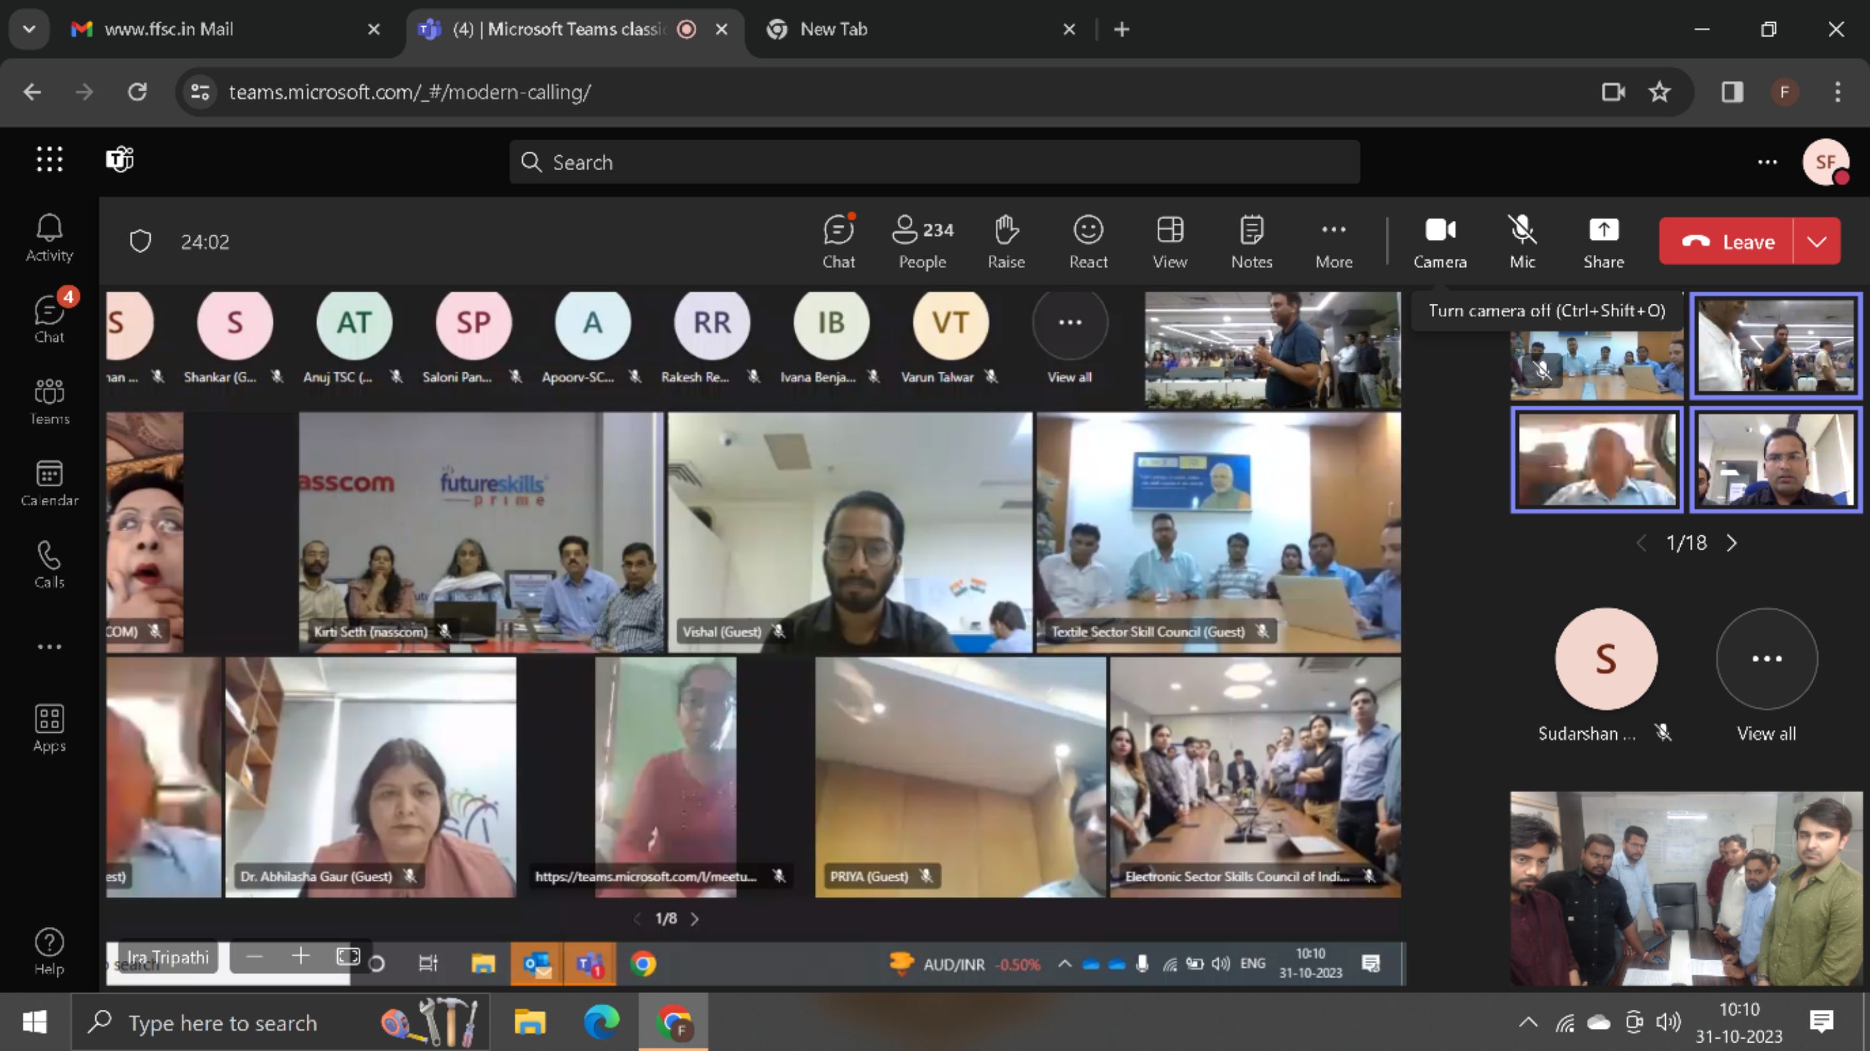Viewport: 1870px width, 1051px height.
Task: Raise your hand in the meeting
Action: coord(1006,243)
